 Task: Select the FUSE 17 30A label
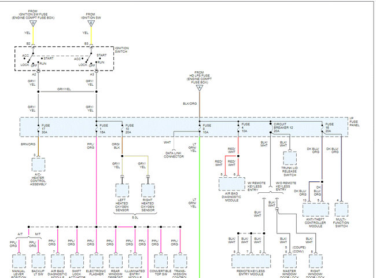pos(45,129)
